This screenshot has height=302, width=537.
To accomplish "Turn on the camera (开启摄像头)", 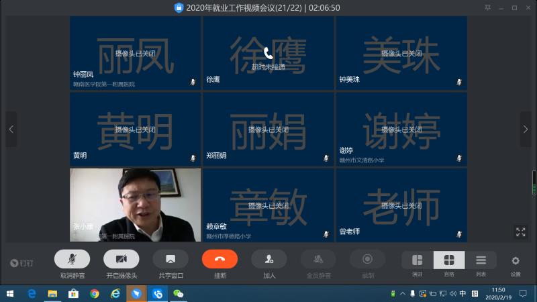I will click(x=121, y=259).
